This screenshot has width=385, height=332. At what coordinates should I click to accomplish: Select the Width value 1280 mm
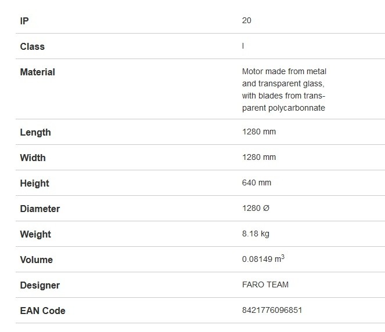[x=259, y=157]
